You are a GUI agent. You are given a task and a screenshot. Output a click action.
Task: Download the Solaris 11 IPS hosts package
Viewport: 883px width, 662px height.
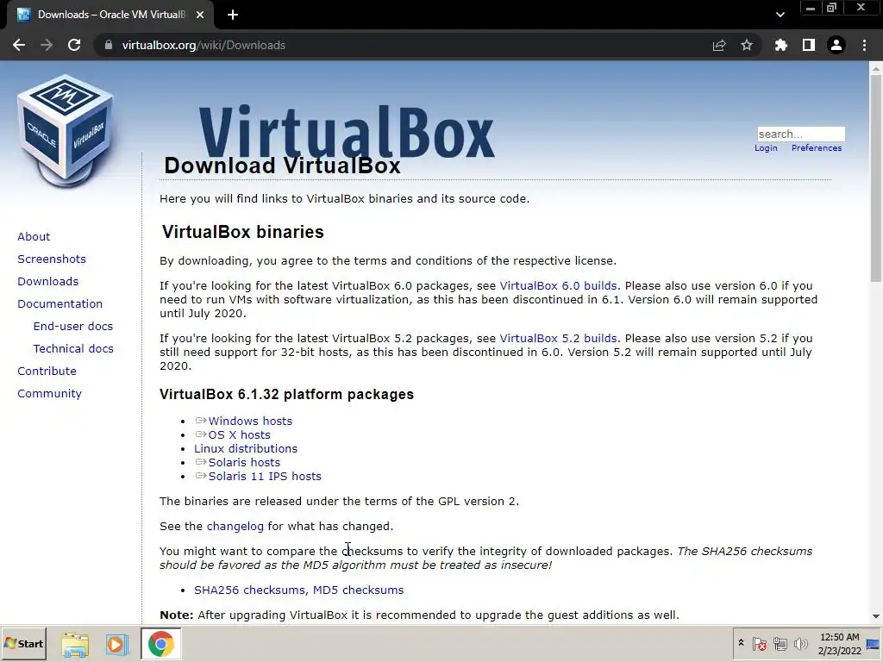265,476
